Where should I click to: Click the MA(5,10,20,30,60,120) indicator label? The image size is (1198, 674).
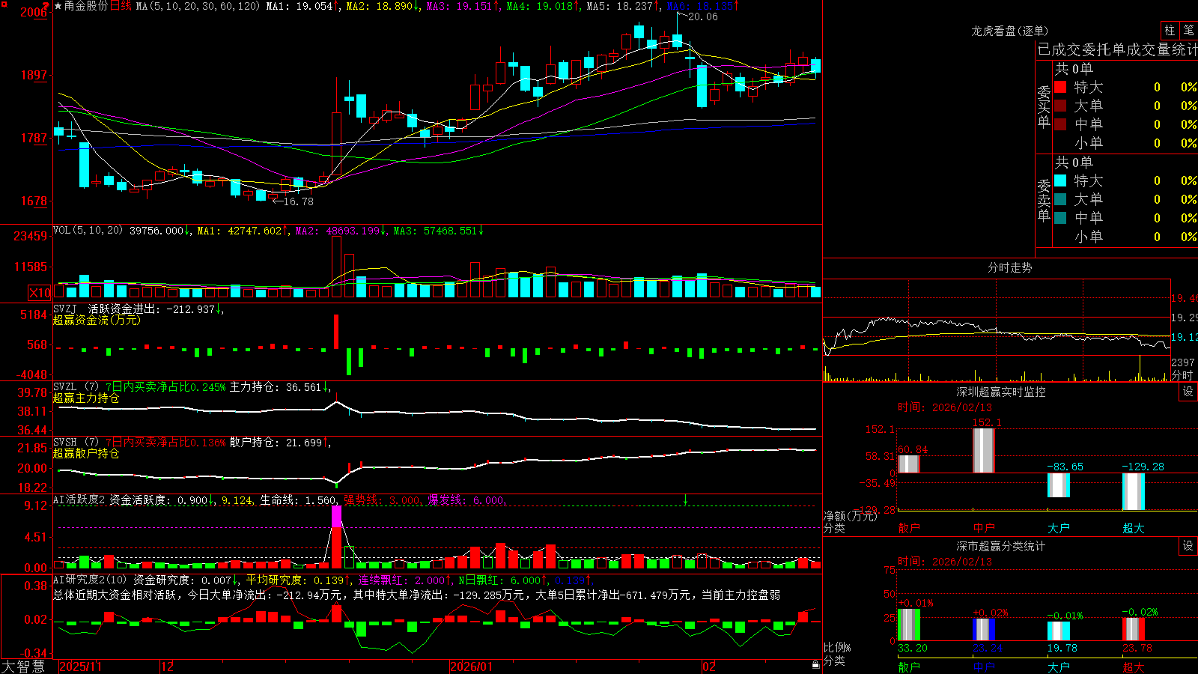pyautogui.click(x=198, y=6)
